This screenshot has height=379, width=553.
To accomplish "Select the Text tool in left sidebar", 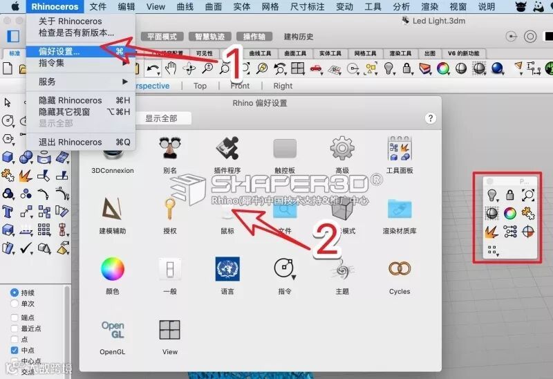I will point(8,212).
